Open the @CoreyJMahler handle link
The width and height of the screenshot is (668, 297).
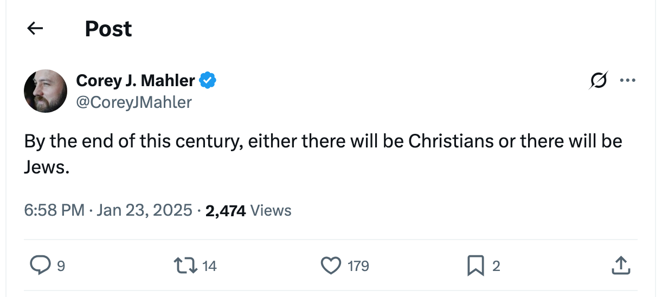(x=134, y=102)
